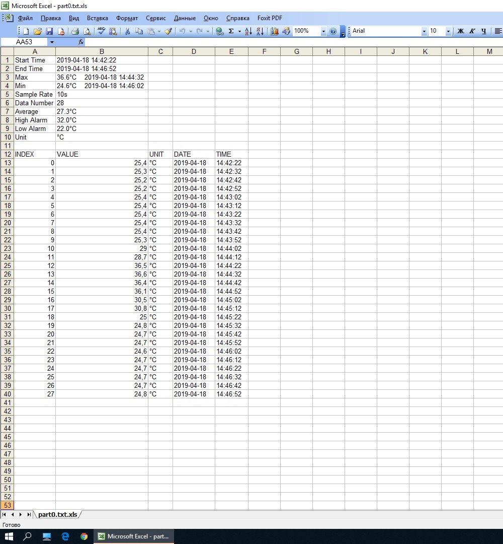Open the Arial font name dropdown
503x544 pixels.
coord(424,31)
